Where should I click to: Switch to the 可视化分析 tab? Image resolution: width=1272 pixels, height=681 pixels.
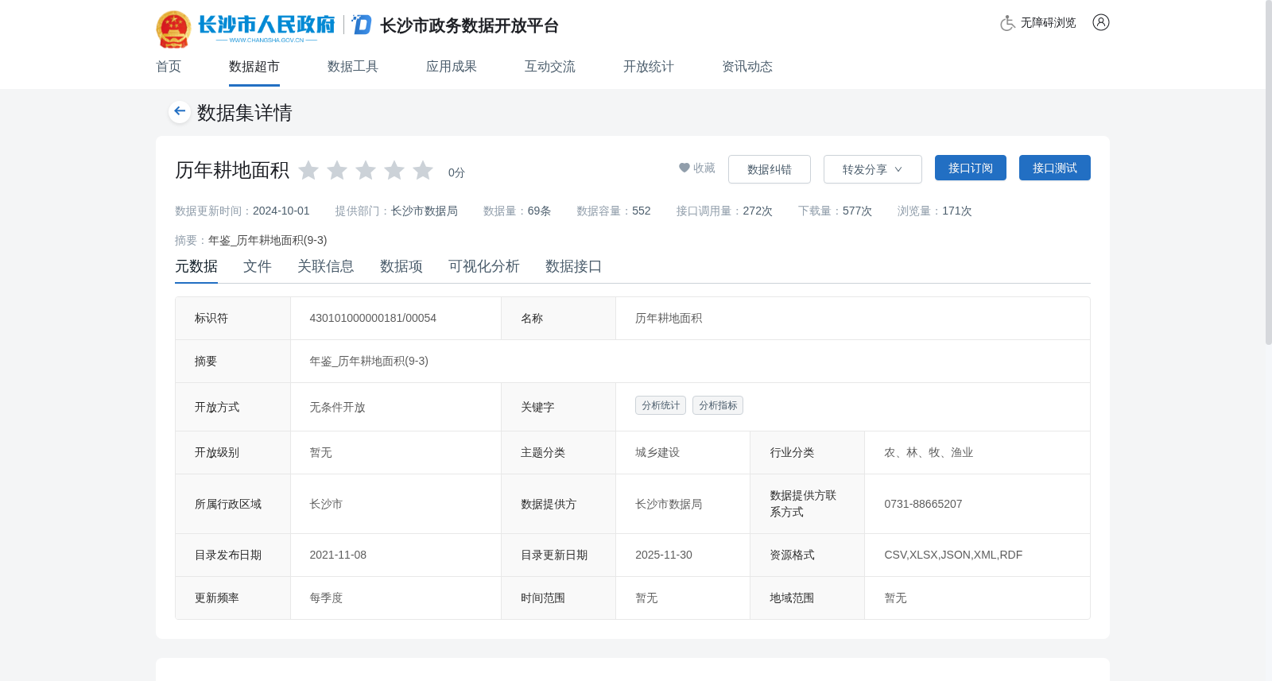pyautogui.click(x=484, y=267)
